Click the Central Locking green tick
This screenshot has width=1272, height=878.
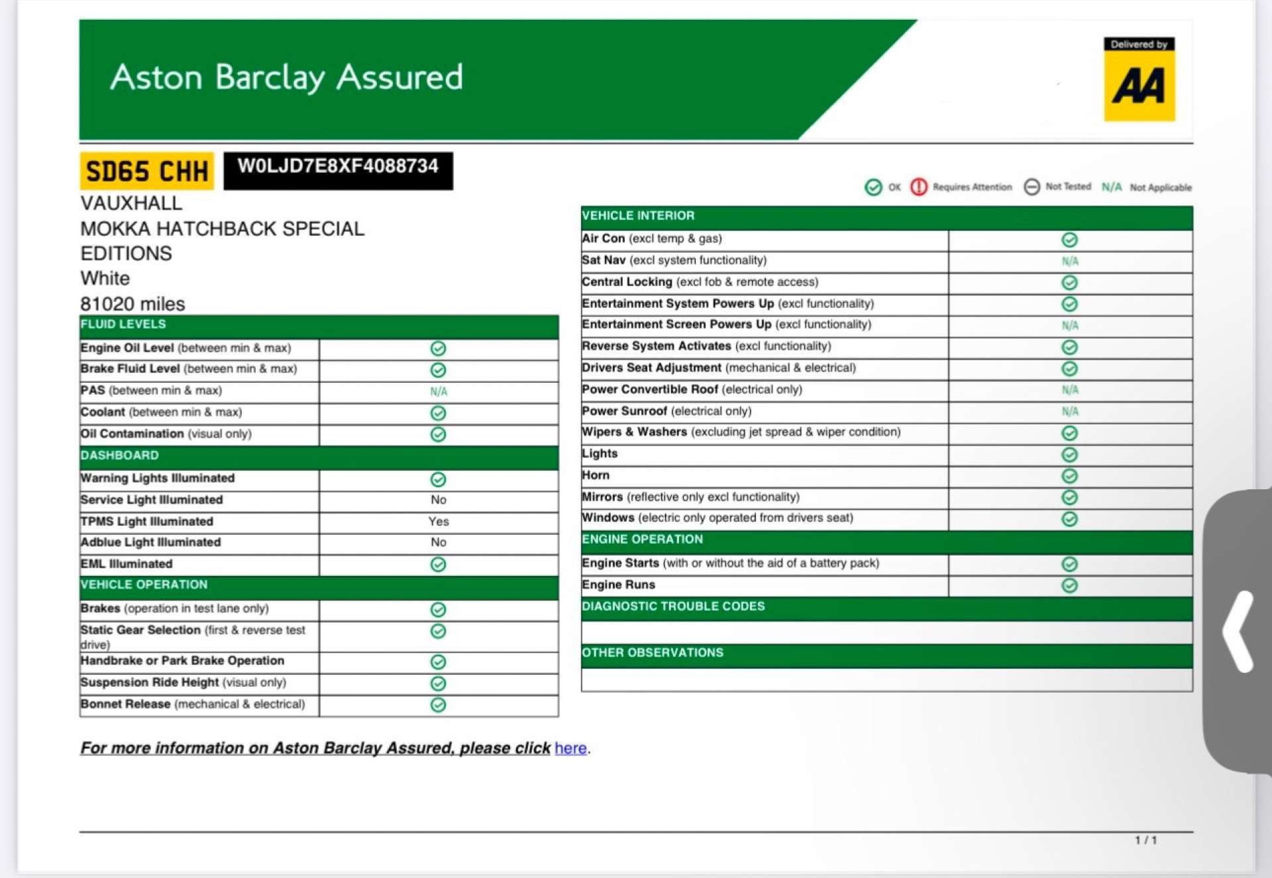pos(1069,283)
